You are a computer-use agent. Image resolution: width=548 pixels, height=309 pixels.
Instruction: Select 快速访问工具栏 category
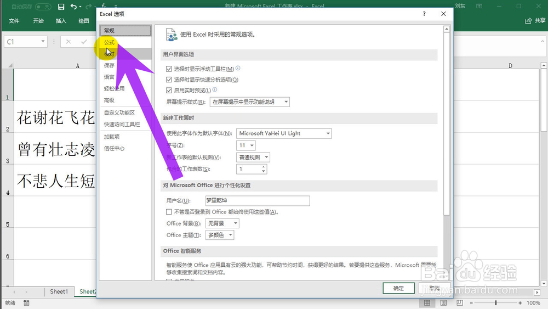tap(125, 124)
